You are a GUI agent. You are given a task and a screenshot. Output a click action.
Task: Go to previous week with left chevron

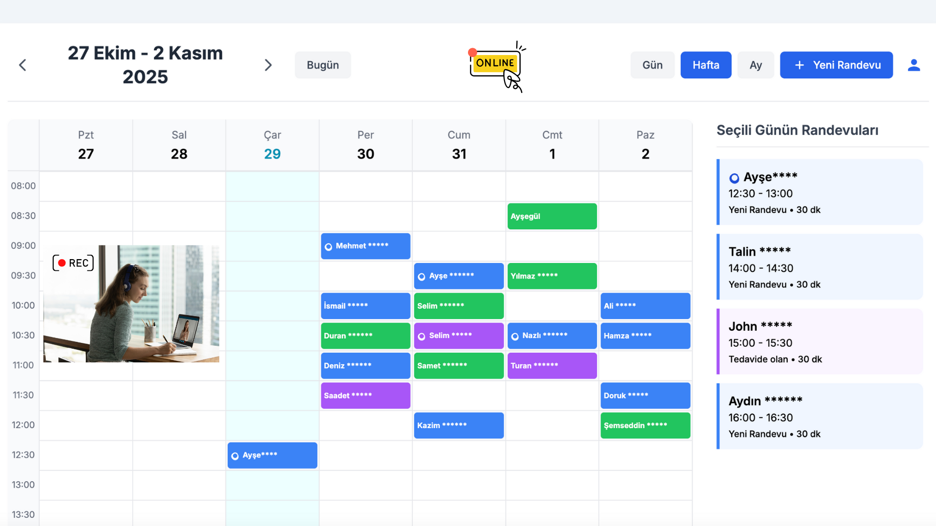click(22, 65)
